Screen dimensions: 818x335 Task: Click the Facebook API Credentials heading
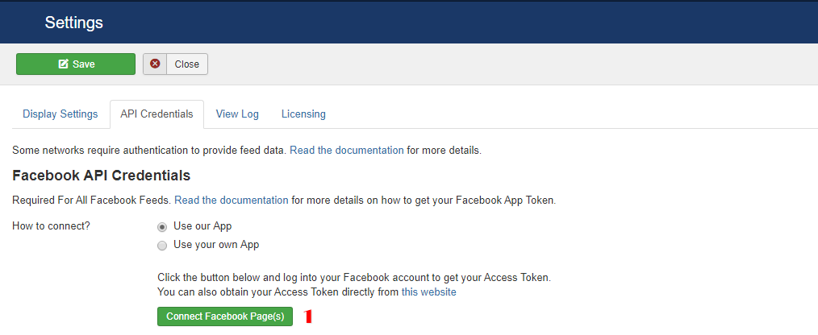pyautogui.click(x=101, y=176)
